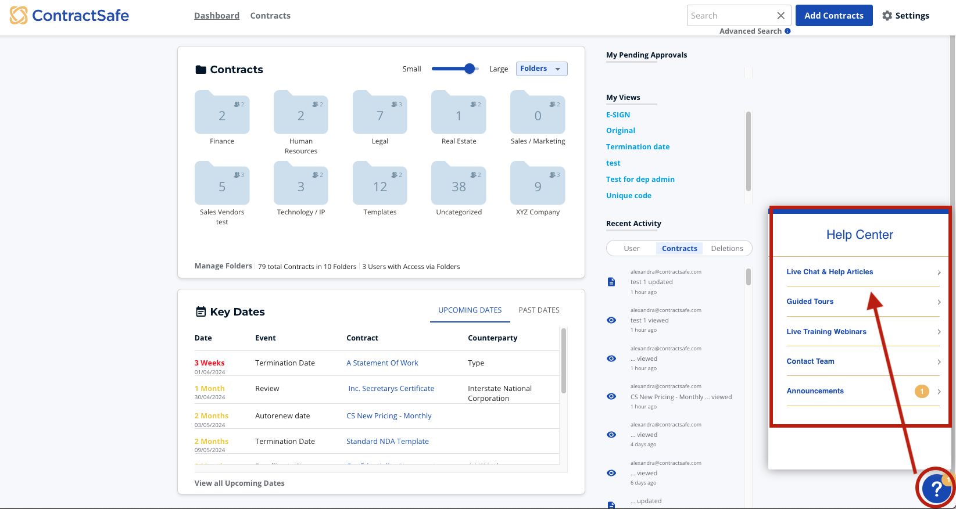
Task: Click the ContractSafe logo
Action: (69, 16)
